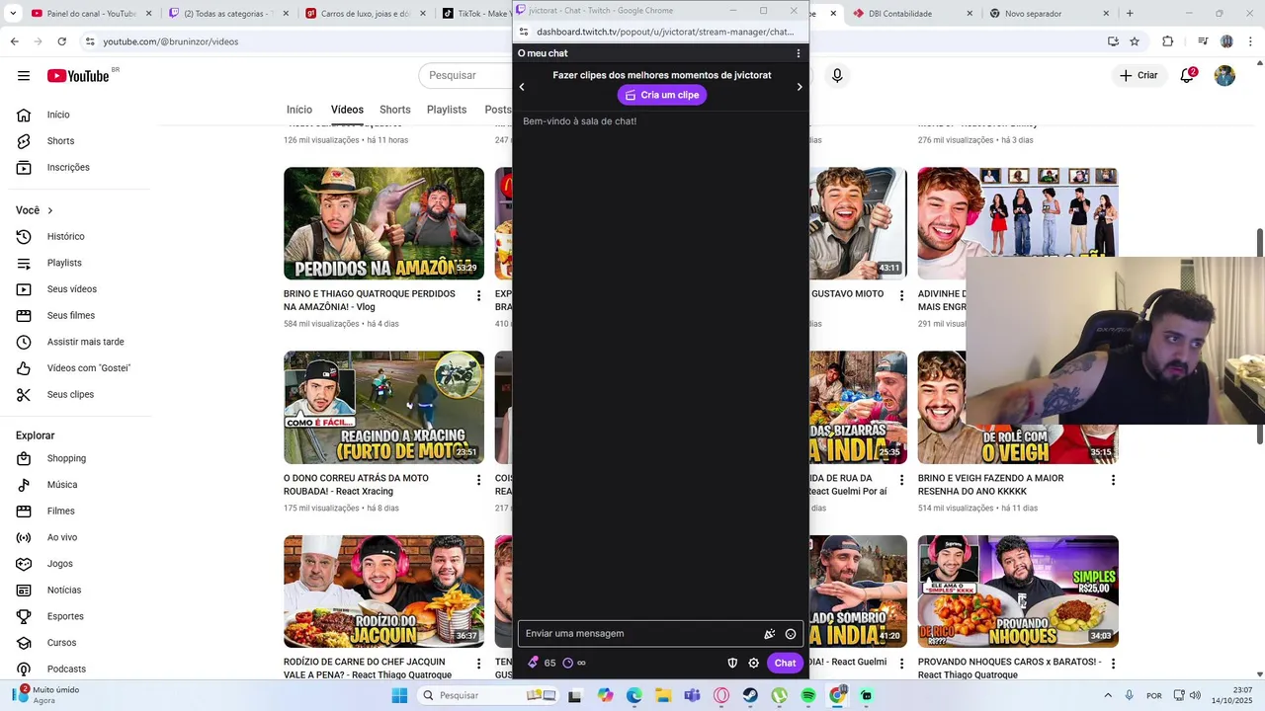This screenshot has height=711, width=1265.
Task: Click the YouTube logo
Action: click(x=78, y=76)
